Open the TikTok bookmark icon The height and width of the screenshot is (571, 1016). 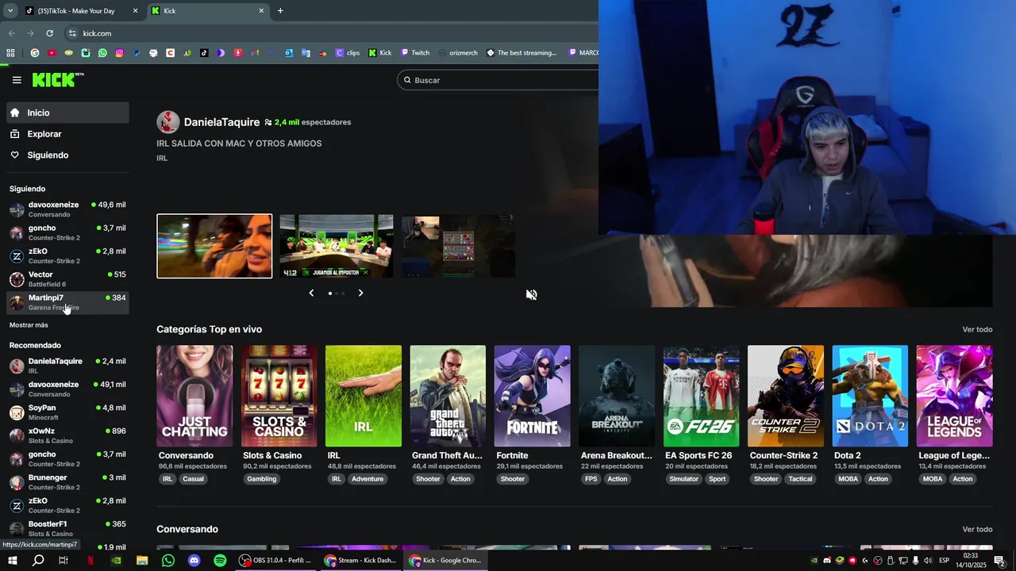pyautogui.click(x=204, y=53)
